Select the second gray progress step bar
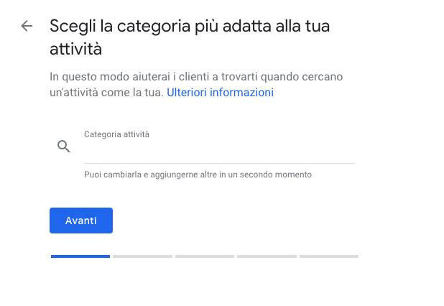444x306 pixels. coord(142,256)
